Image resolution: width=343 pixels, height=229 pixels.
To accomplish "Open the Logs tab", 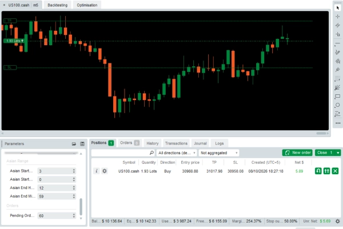I will coord(219,143).
